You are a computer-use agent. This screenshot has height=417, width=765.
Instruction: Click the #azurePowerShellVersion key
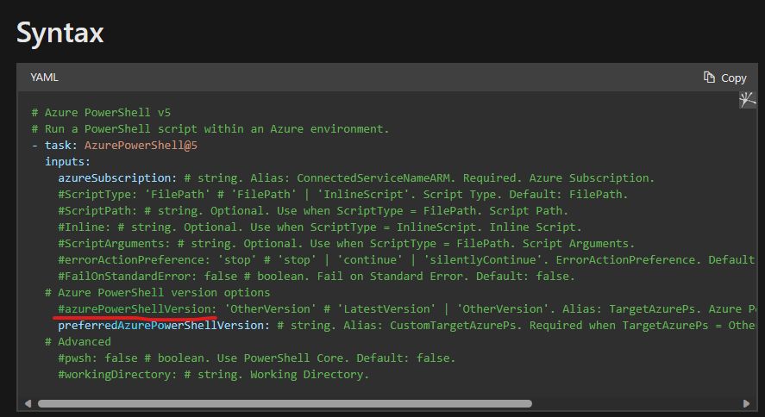[138, 308]
